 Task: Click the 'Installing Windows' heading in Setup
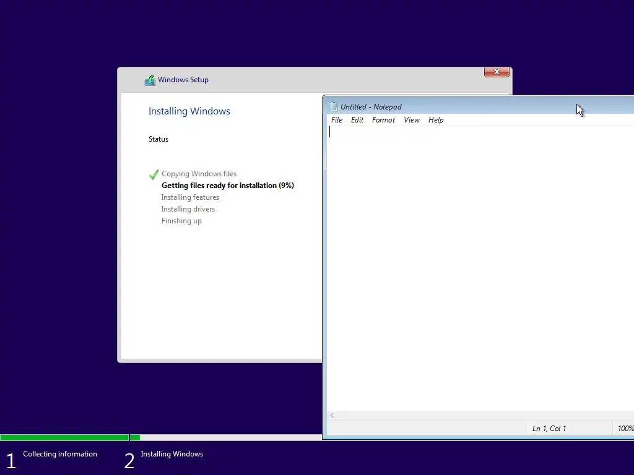(x=189, y=111)
